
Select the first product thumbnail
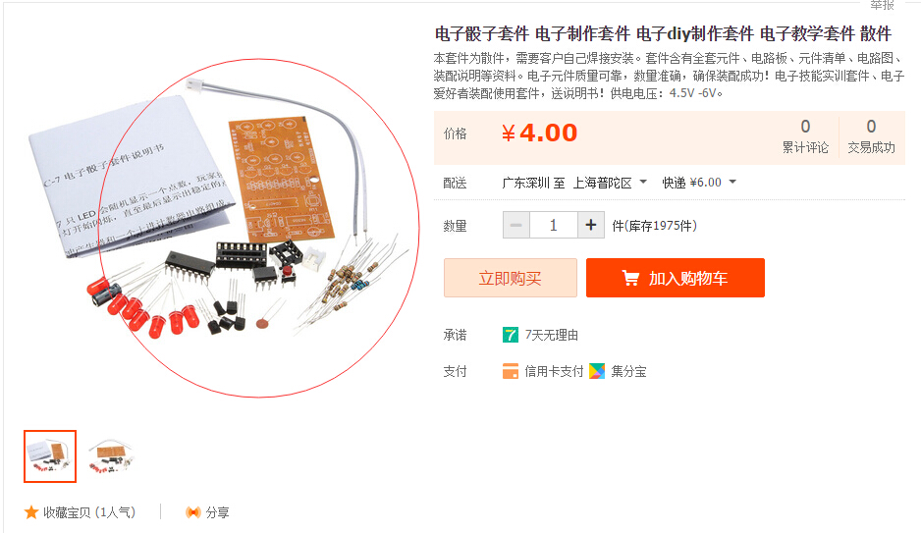(50, 456)
